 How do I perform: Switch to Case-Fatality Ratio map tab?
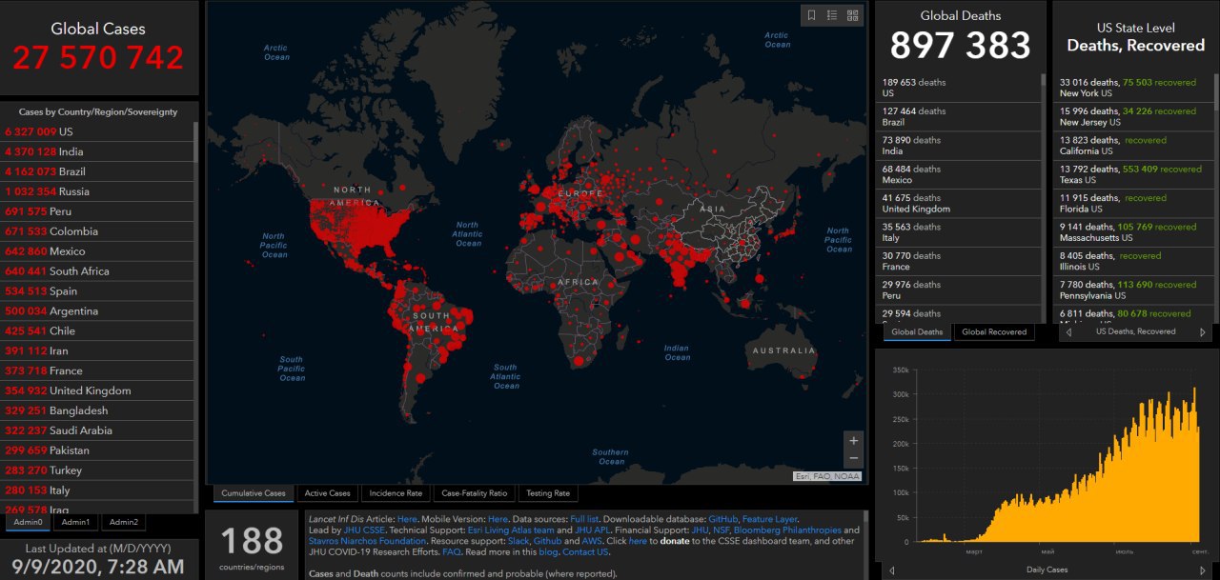coord(475,493)
